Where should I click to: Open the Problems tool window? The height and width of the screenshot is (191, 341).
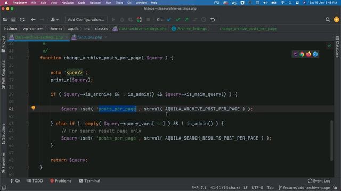pyautogui.click(x=60, y=181)
